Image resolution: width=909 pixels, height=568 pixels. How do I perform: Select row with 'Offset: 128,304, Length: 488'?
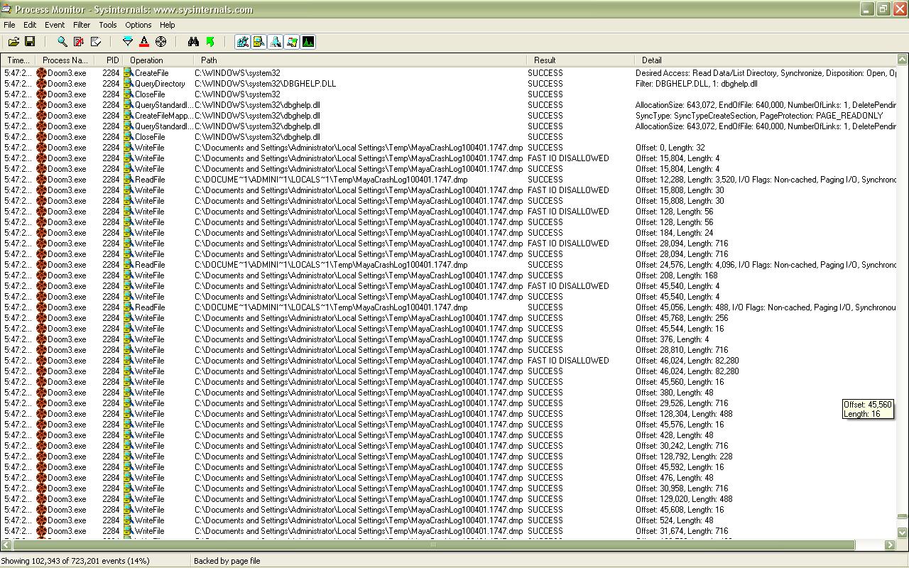(x=449, y=414)
